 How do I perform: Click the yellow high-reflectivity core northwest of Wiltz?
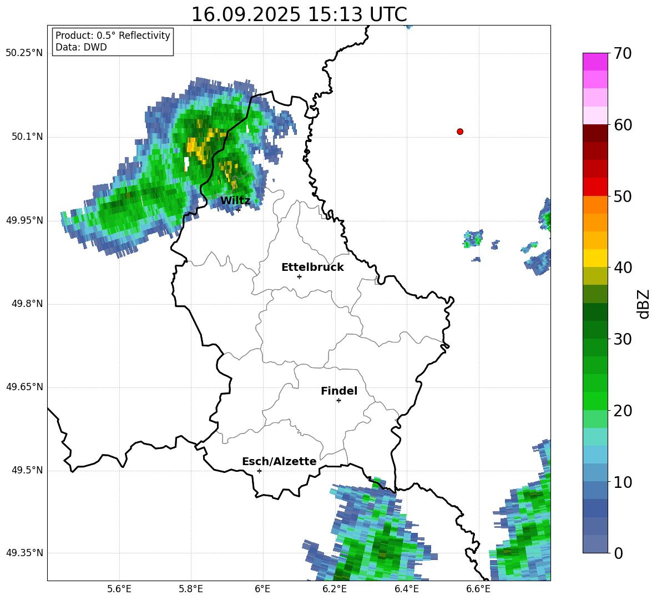(x=197, y=146)
